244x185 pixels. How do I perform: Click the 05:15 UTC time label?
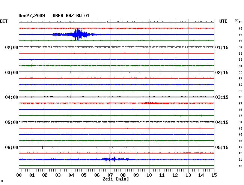(x=222, y=147)
